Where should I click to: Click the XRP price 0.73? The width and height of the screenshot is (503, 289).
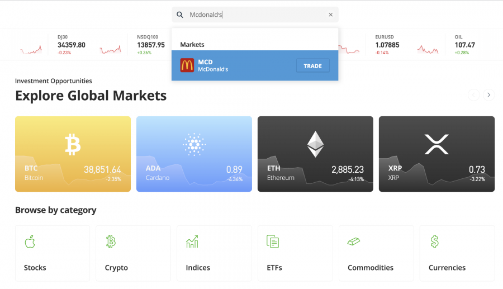(477, 169)
